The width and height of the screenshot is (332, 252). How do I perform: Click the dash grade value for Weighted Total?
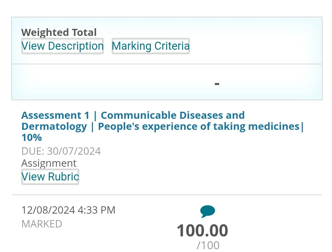[x=217, y=83]
